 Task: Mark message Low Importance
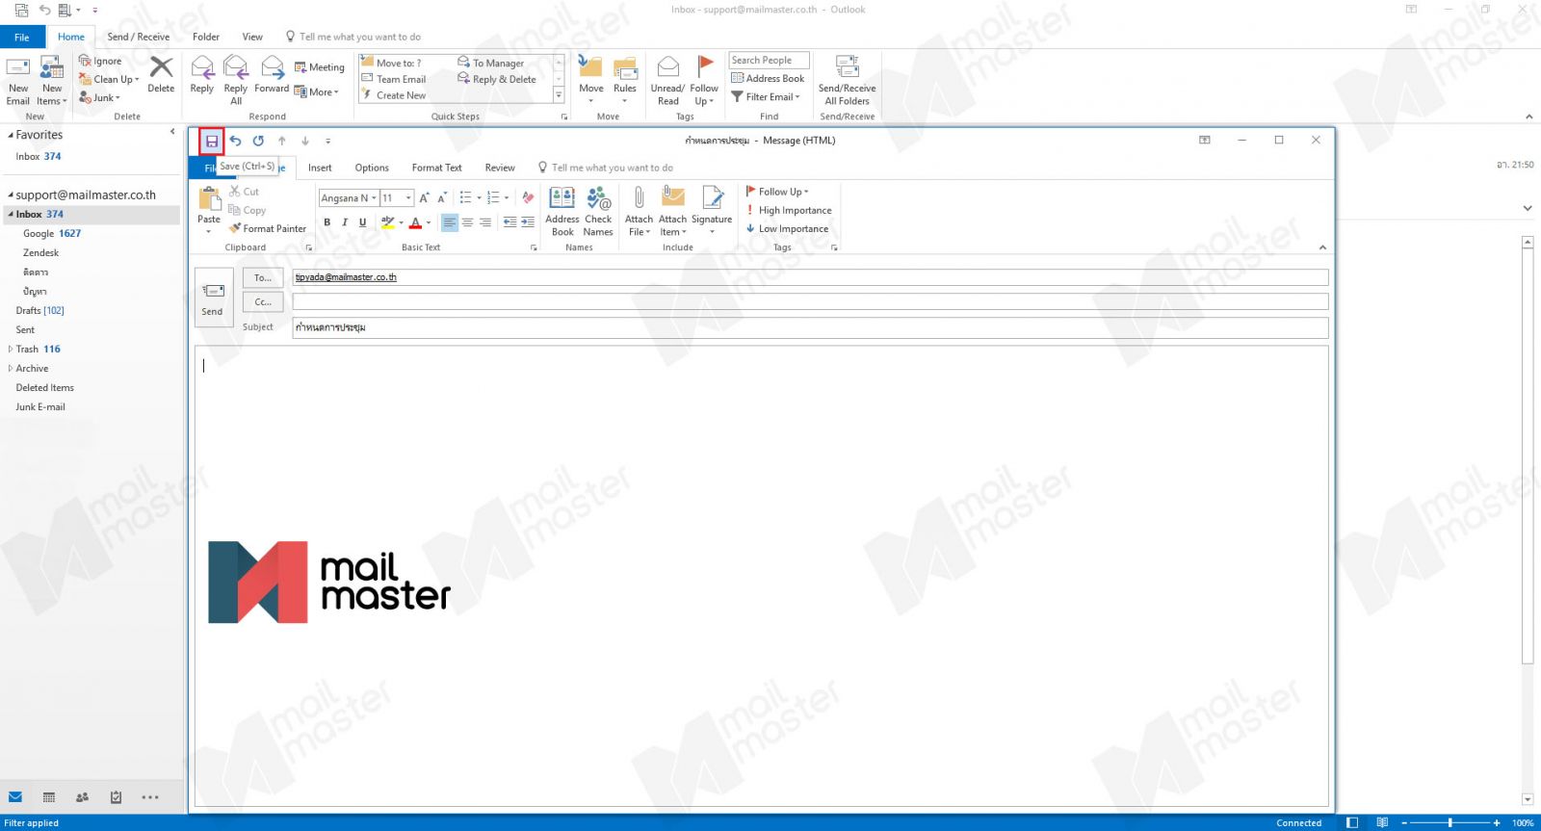tap(787, 228)
